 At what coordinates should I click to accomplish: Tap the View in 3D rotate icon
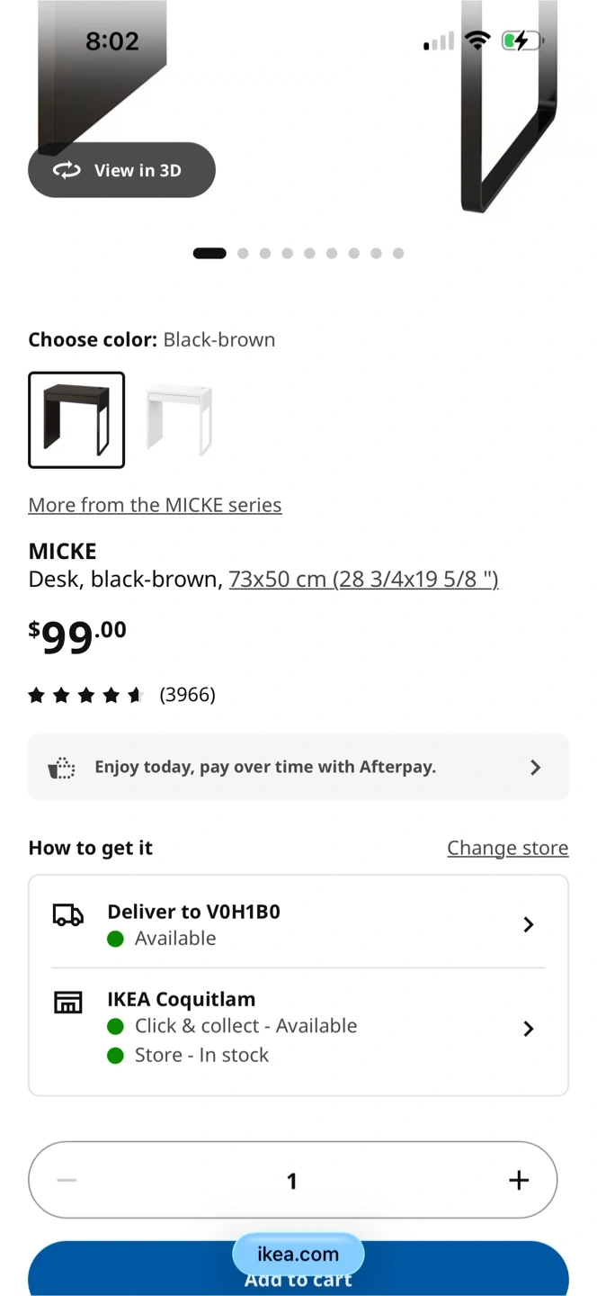pyautogui.click(x=67, y=170)
